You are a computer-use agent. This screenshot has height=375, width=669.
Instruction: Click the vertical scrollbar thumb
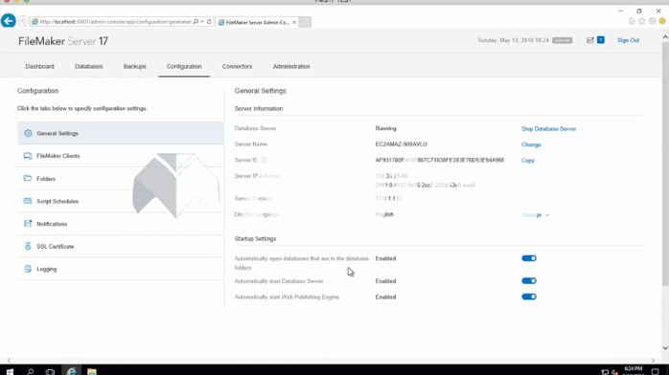pyautogui.click(x=665, y=164)
